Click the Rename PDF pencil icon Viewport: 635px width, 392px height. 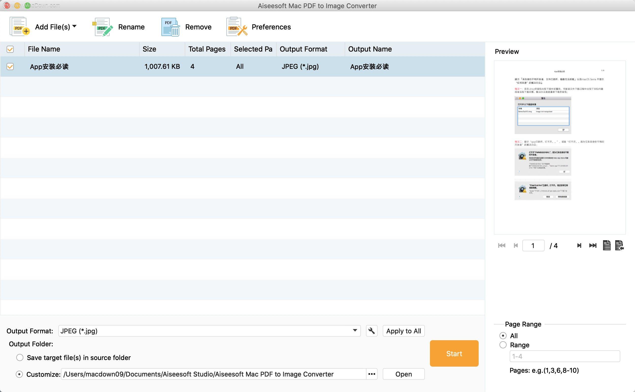click(x=103, y=27)
